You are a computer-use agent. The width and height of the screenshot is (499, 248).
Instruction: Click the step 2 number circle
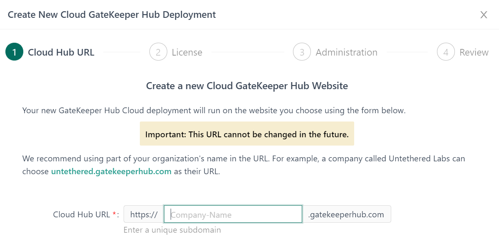[x=158, y=52]
